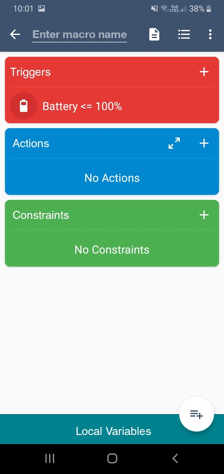The height and width of the screenshot is (474, 224).
Task: Expand the Actions panel fullscreen
Action: tap(174, 143)
